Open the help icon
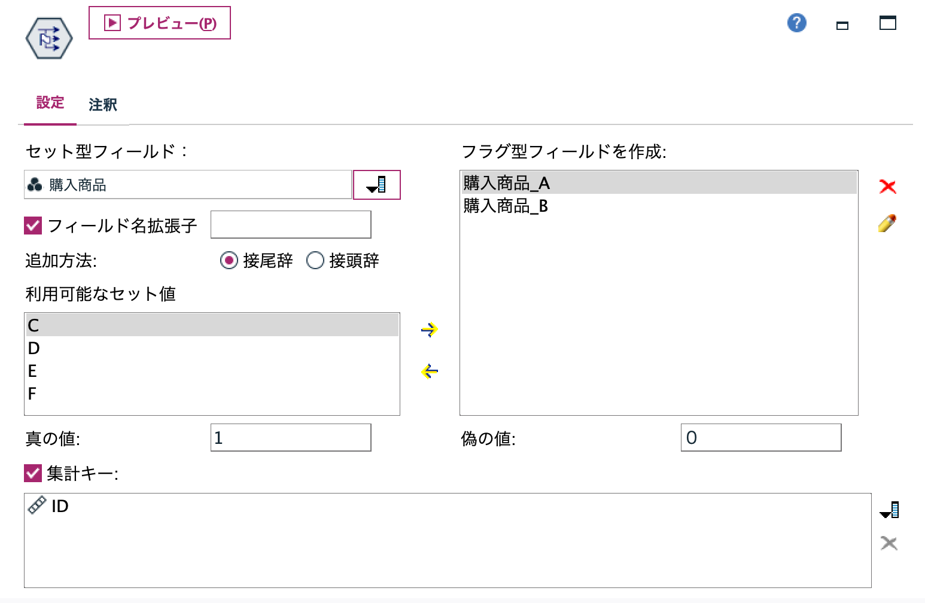This screenshot has height=603, width=925. 796,23
